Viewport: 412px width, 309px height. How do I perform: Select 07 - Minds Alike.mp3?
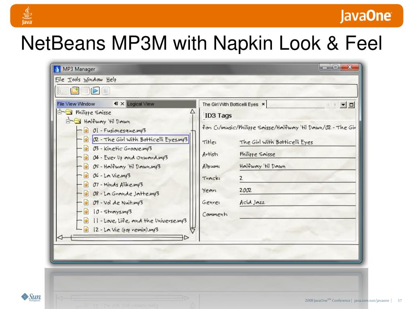click(x=118, y=184)
